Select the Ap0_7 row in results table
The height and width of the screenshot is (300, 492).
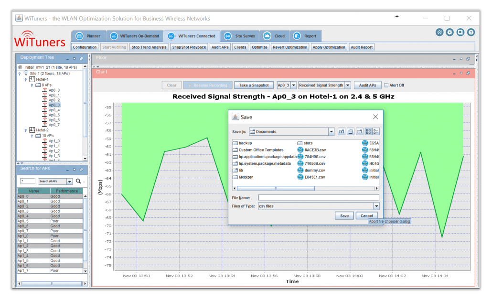coord(50,231)
